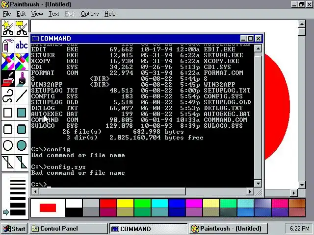Viewport: 314px width, 235px height.
Task: Activate the abc Text tool
Action: pos(22,45)
